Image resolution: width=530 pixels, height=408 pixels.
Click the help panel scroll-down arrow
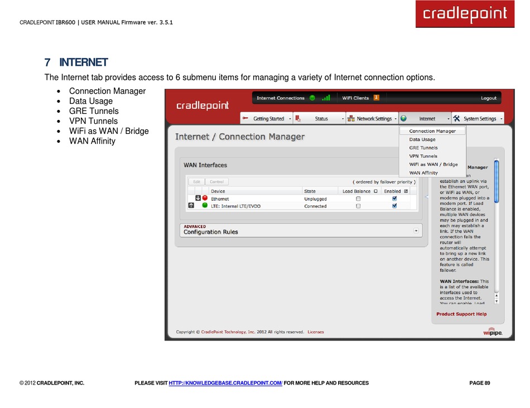(x=497, y=301)
